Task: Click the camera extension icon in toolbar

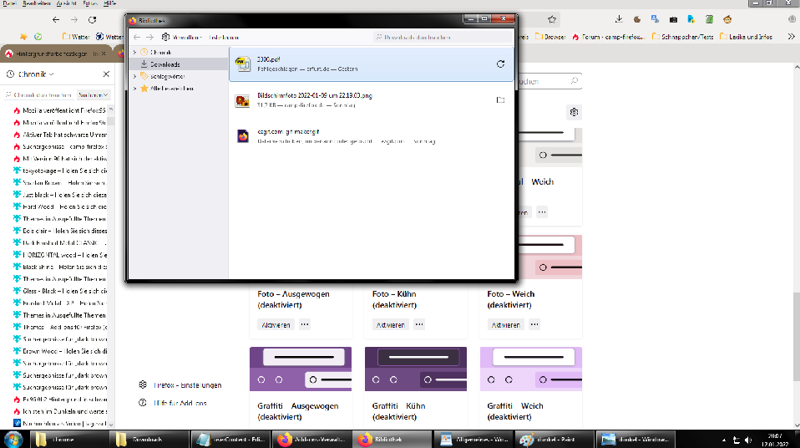Action: 673,19
